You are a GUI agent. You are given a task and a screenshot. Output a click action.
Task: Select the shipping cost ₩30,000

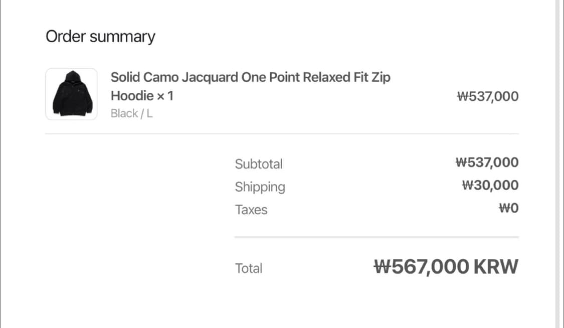[x=490, y=186]
